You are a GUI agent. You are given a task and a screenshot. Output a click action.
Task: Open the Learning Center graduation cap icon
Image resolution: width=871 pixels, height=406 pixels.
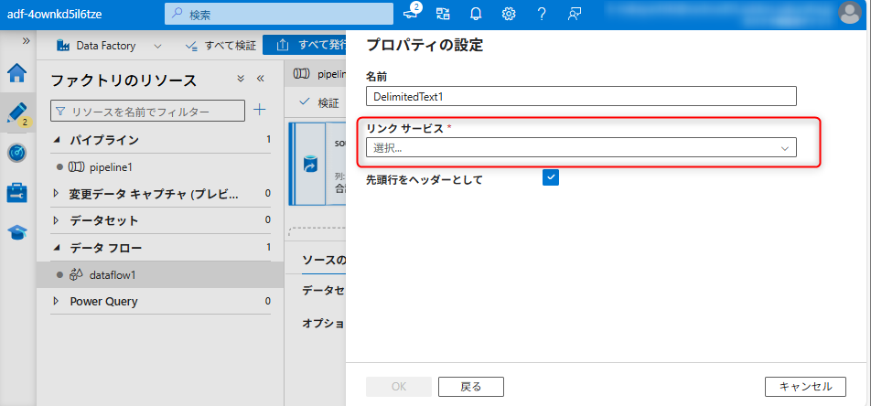pos(17,232)
